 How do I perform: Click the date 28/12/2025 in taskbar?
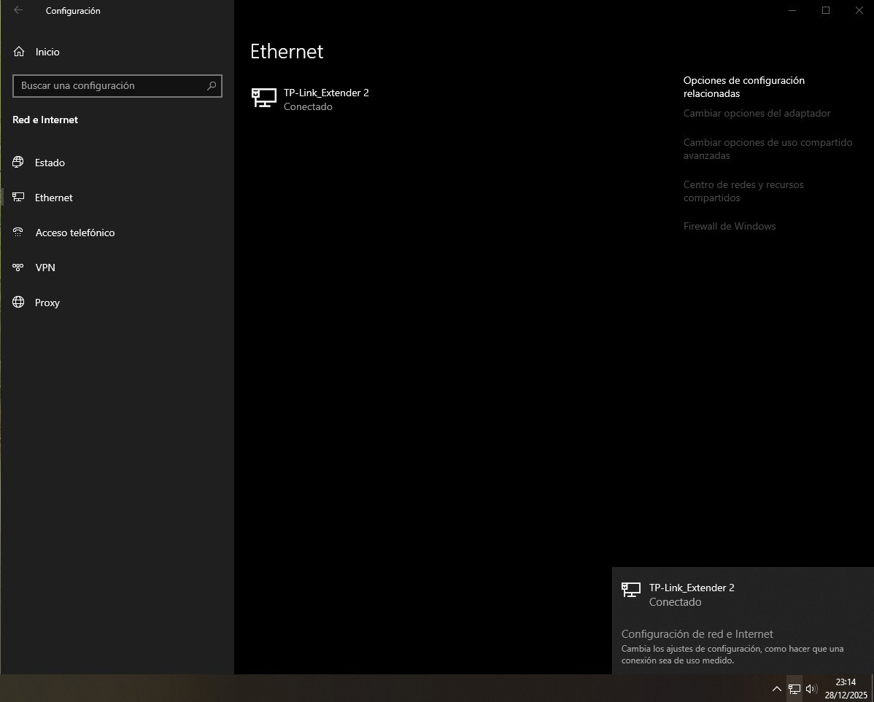(846, 695)
